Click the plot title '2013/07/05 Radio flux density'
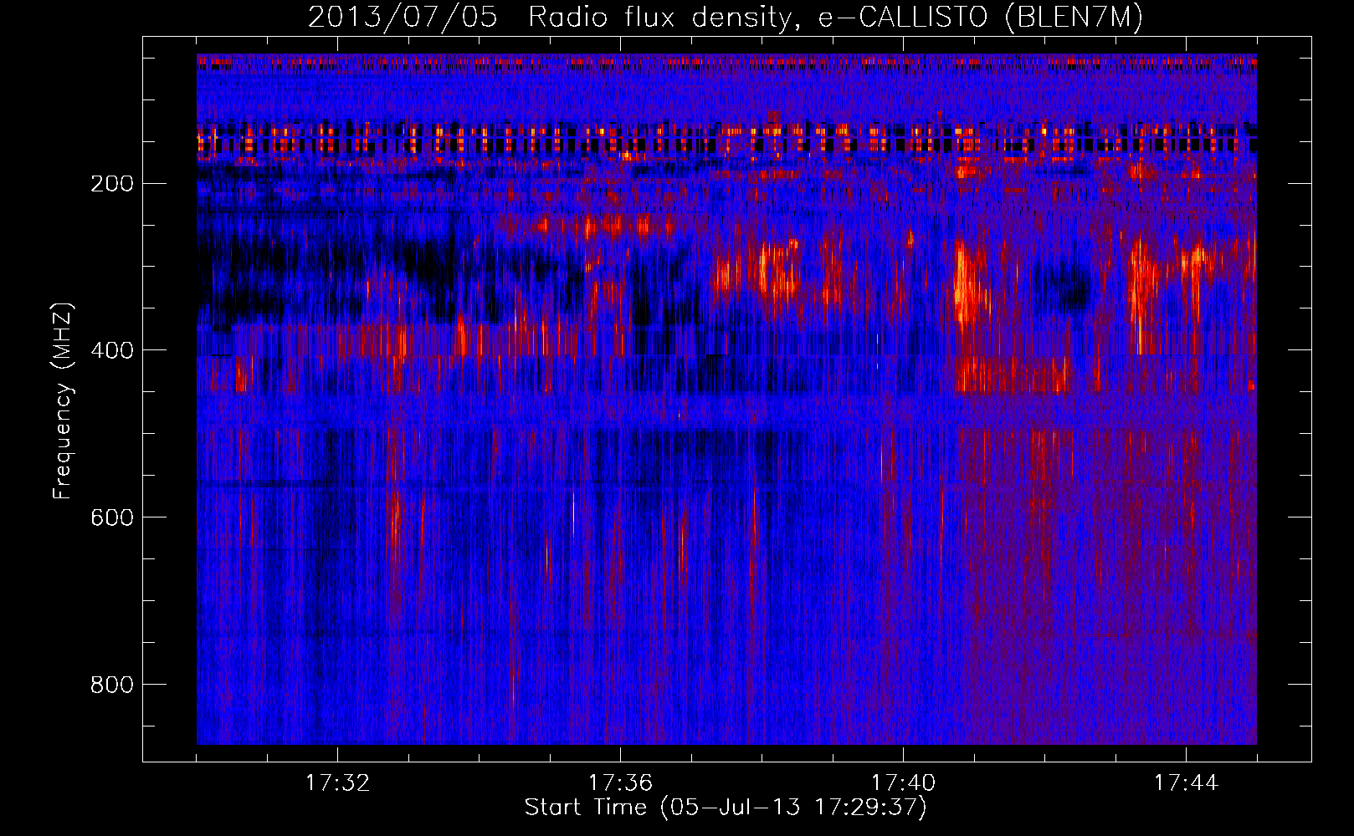The height and width of the screenshot is (836, 1354). 726,18
